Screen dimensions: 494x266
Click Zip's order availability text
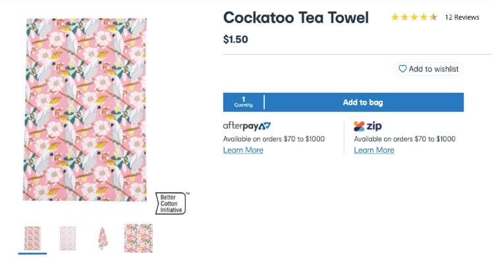pos(404,139)
